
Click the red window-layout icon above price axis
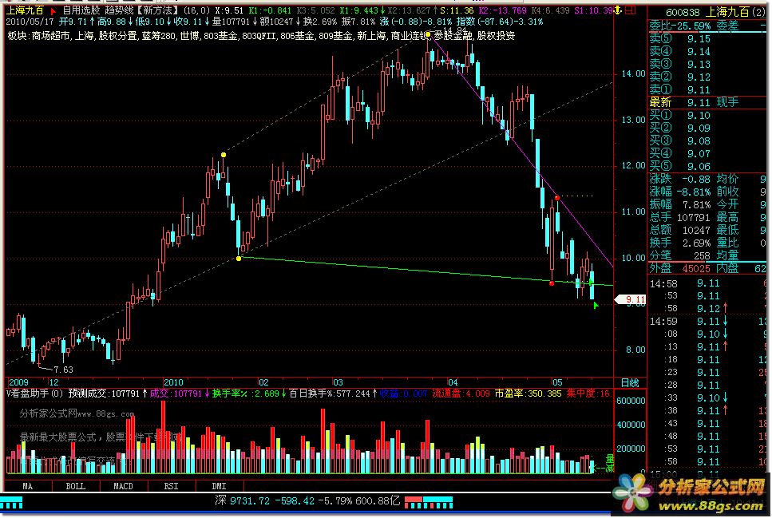[630, 10]
